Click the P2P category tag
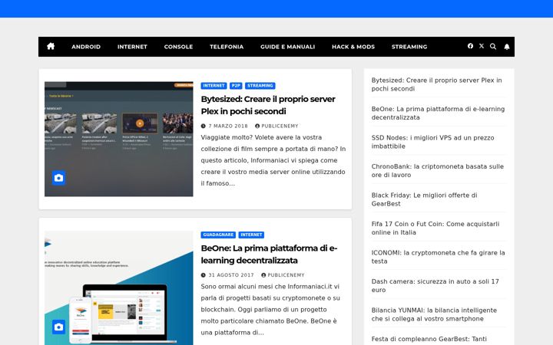The width and height of the screenshot is (553, 345). 236,86
